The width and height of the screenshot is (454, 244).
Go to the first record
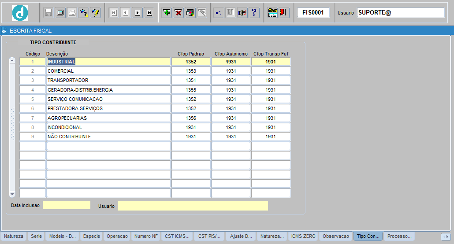114,12
